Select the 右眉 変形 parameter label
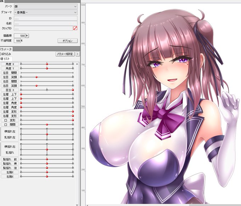The width and height of the screenshot is (241, 206). click(10, 116)
